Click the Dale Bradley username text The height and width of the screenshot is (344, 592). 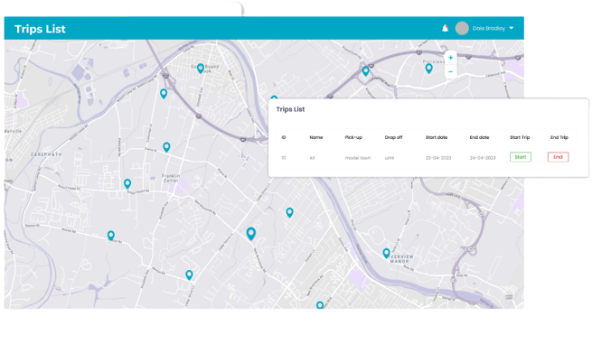point(489,28)
